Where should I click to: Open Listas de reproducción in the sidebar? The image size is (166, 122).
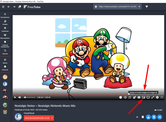pyautogui.click(x=5, y=44)
